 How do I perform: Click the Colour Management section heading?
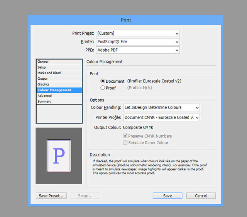tap(105, 62)
